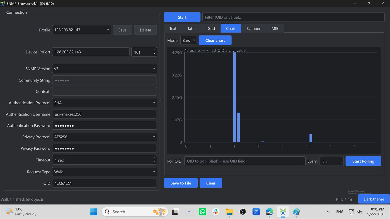The height and width of the screenshot is (219, 390).
Task: Click the Poll OID input field
Action: pyautogui.click(x=245, y=161)
